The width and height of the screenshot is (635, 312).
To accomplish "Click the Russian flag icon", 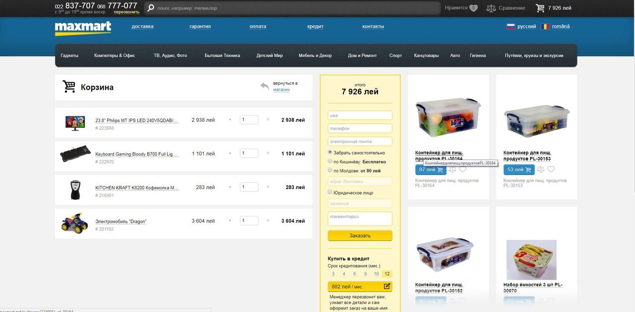I will click(510, 27).
